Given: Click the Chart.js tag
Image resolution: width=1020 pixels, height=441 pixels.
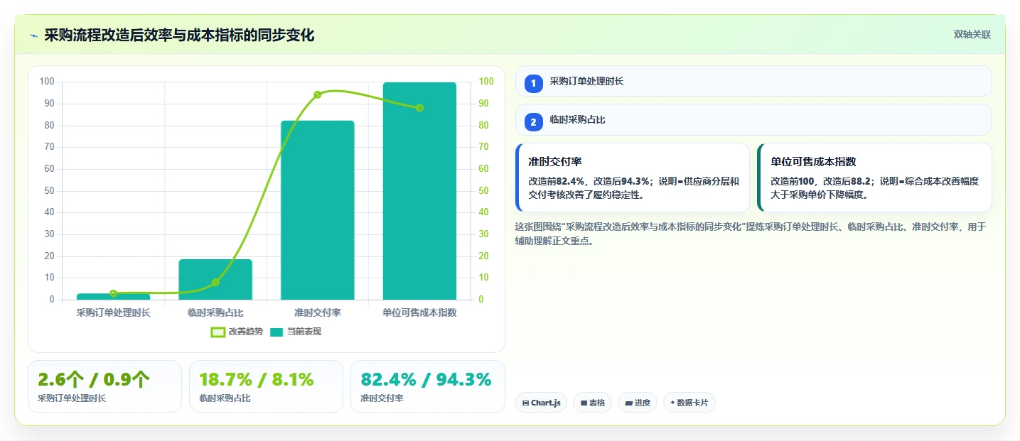Looking at the screenshot, I should (x=541, y=403).
